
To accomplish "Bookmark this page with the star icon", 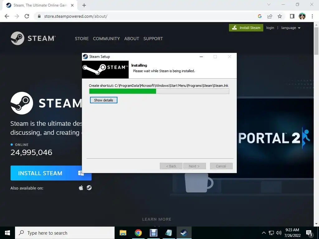I will click(280, 16).
